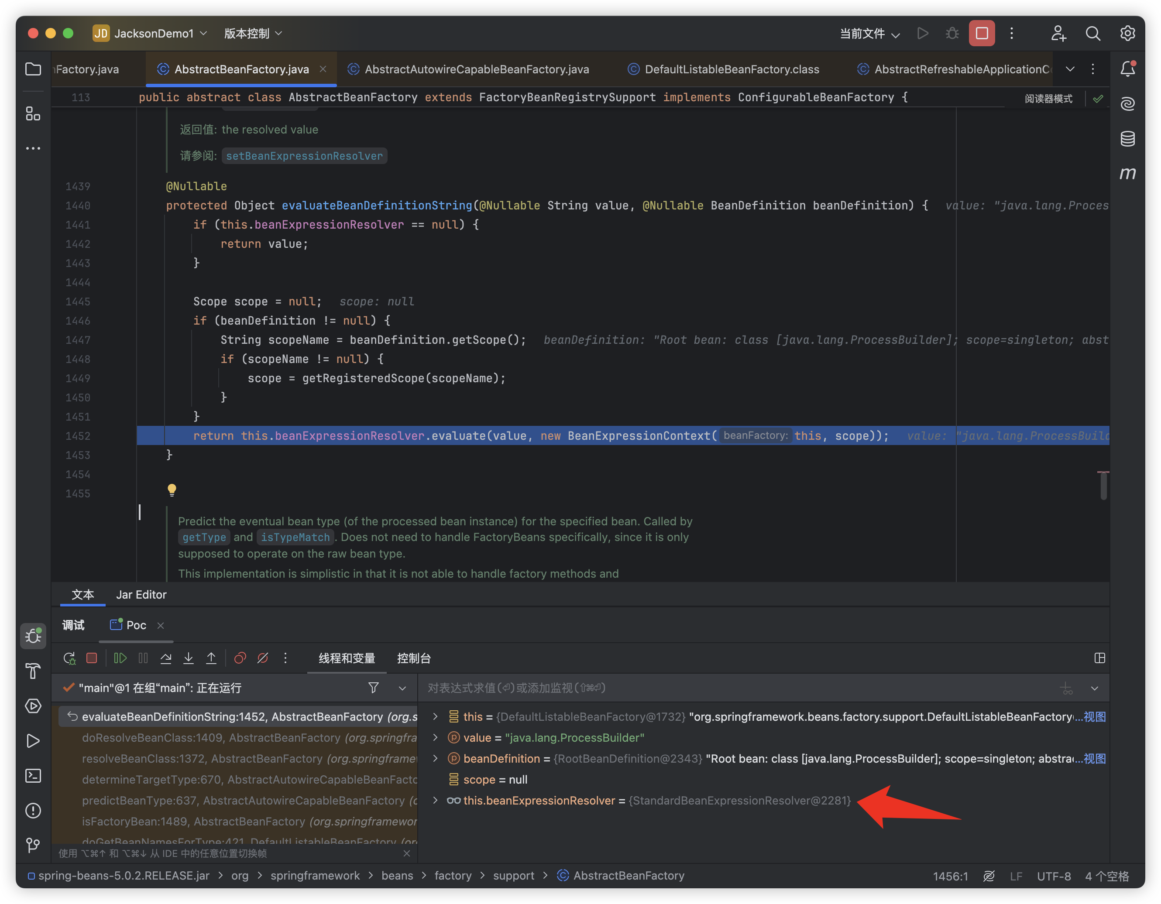The image size is (1161, 904).
Task: Open the Terminal tool window
Action: point(33,776)
